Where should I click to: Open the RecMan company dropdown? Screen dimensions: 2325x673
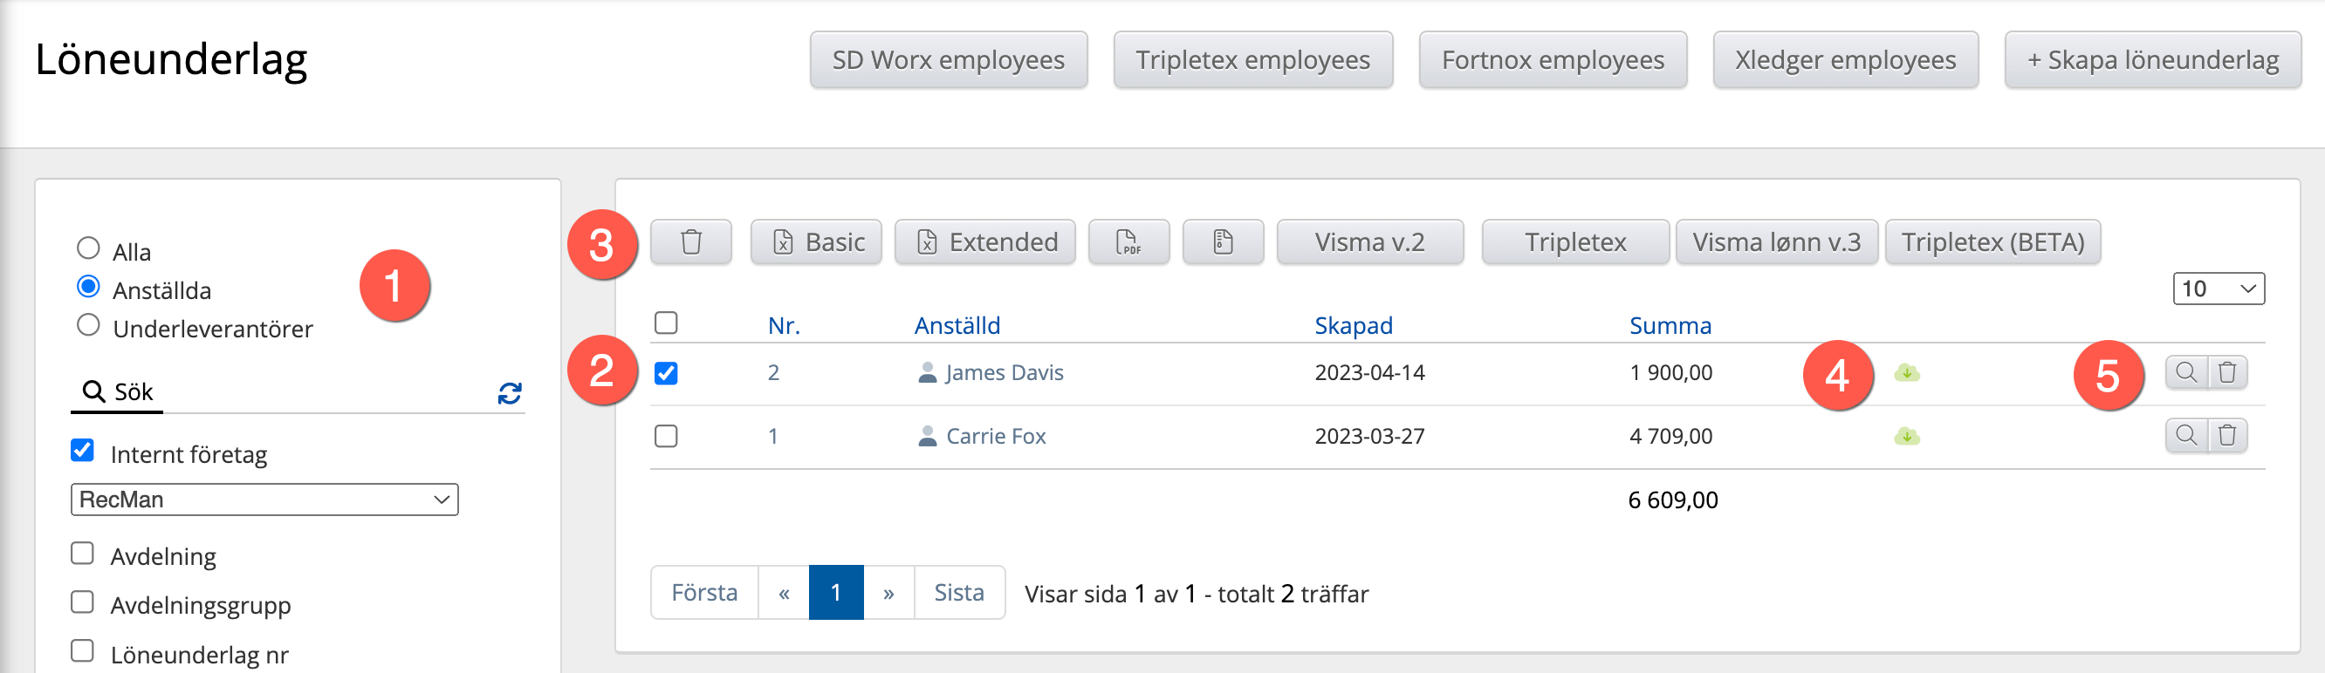pyautogui.click(x=264, y=500)
